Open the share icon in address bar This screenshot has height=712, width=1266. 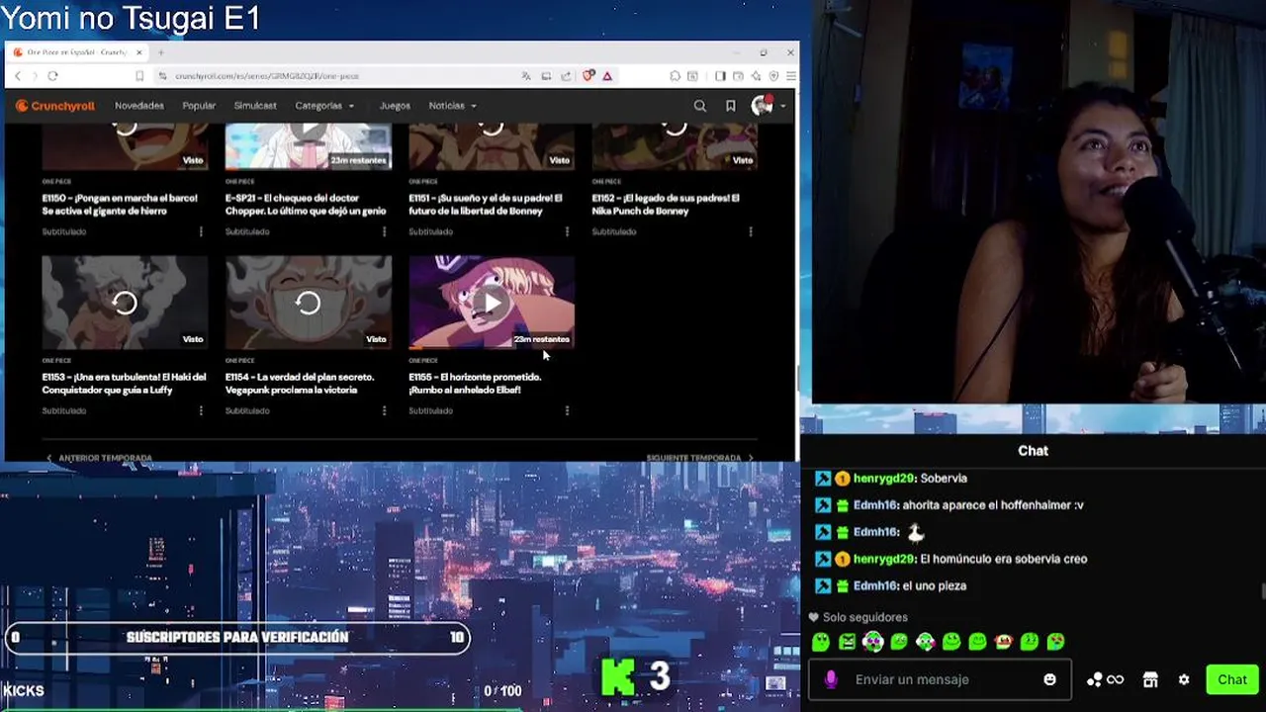coord(566,76)
